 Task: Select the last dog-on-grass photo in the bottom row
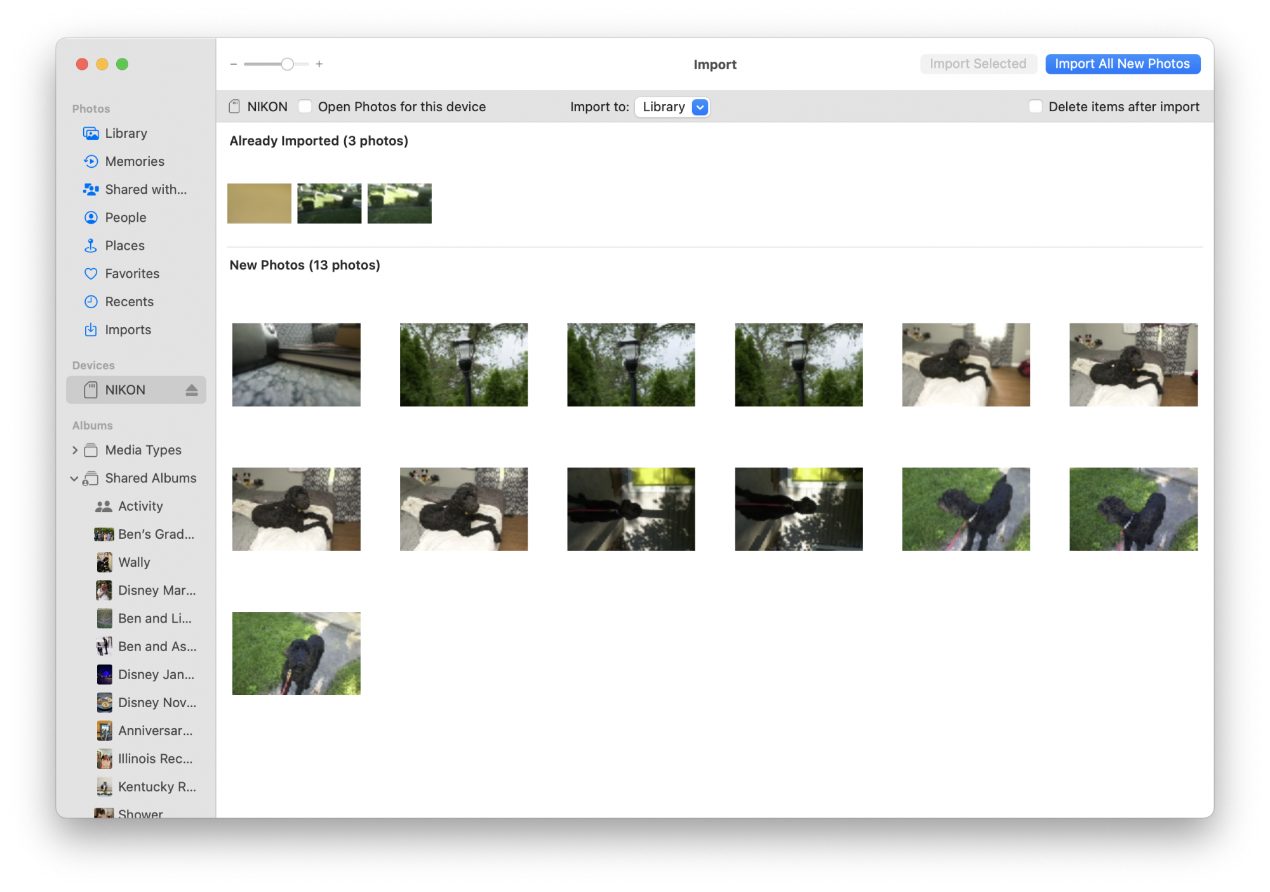click(296, 653)
